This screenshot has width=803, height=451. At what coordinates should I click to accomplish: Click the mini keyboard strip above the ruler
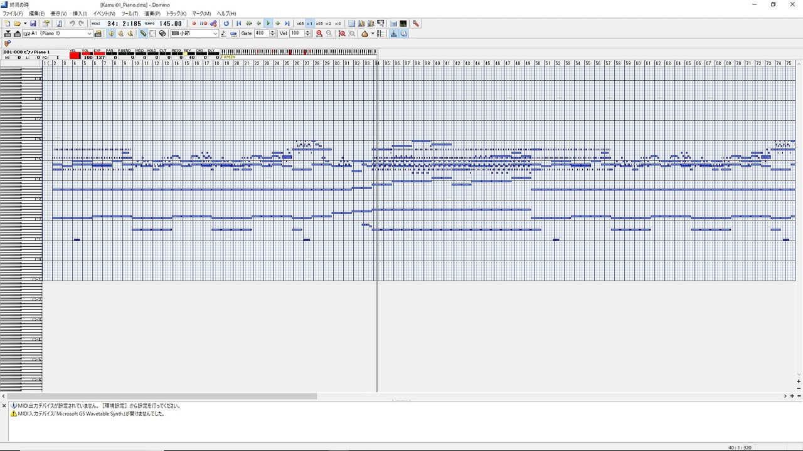click(299, 52)
